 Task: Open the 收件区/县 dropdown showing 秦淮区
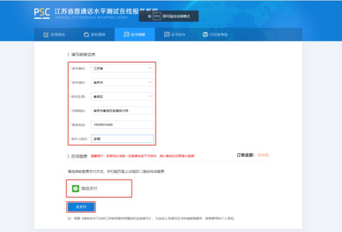click(x=122, y=97)
